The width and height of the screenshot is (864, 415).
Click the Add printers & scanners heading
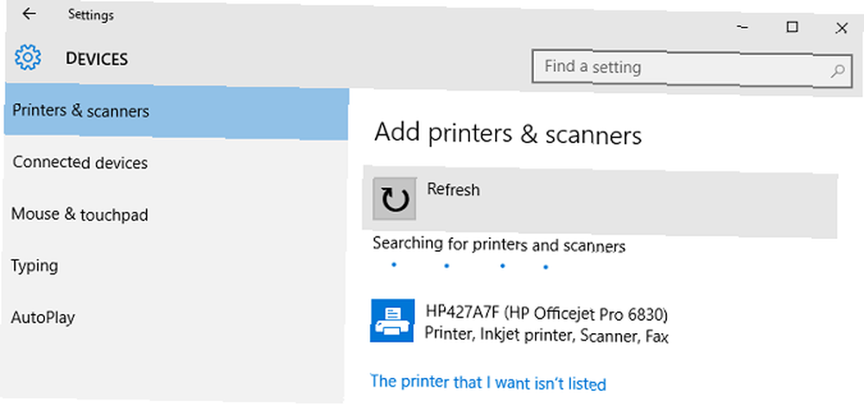508,135
